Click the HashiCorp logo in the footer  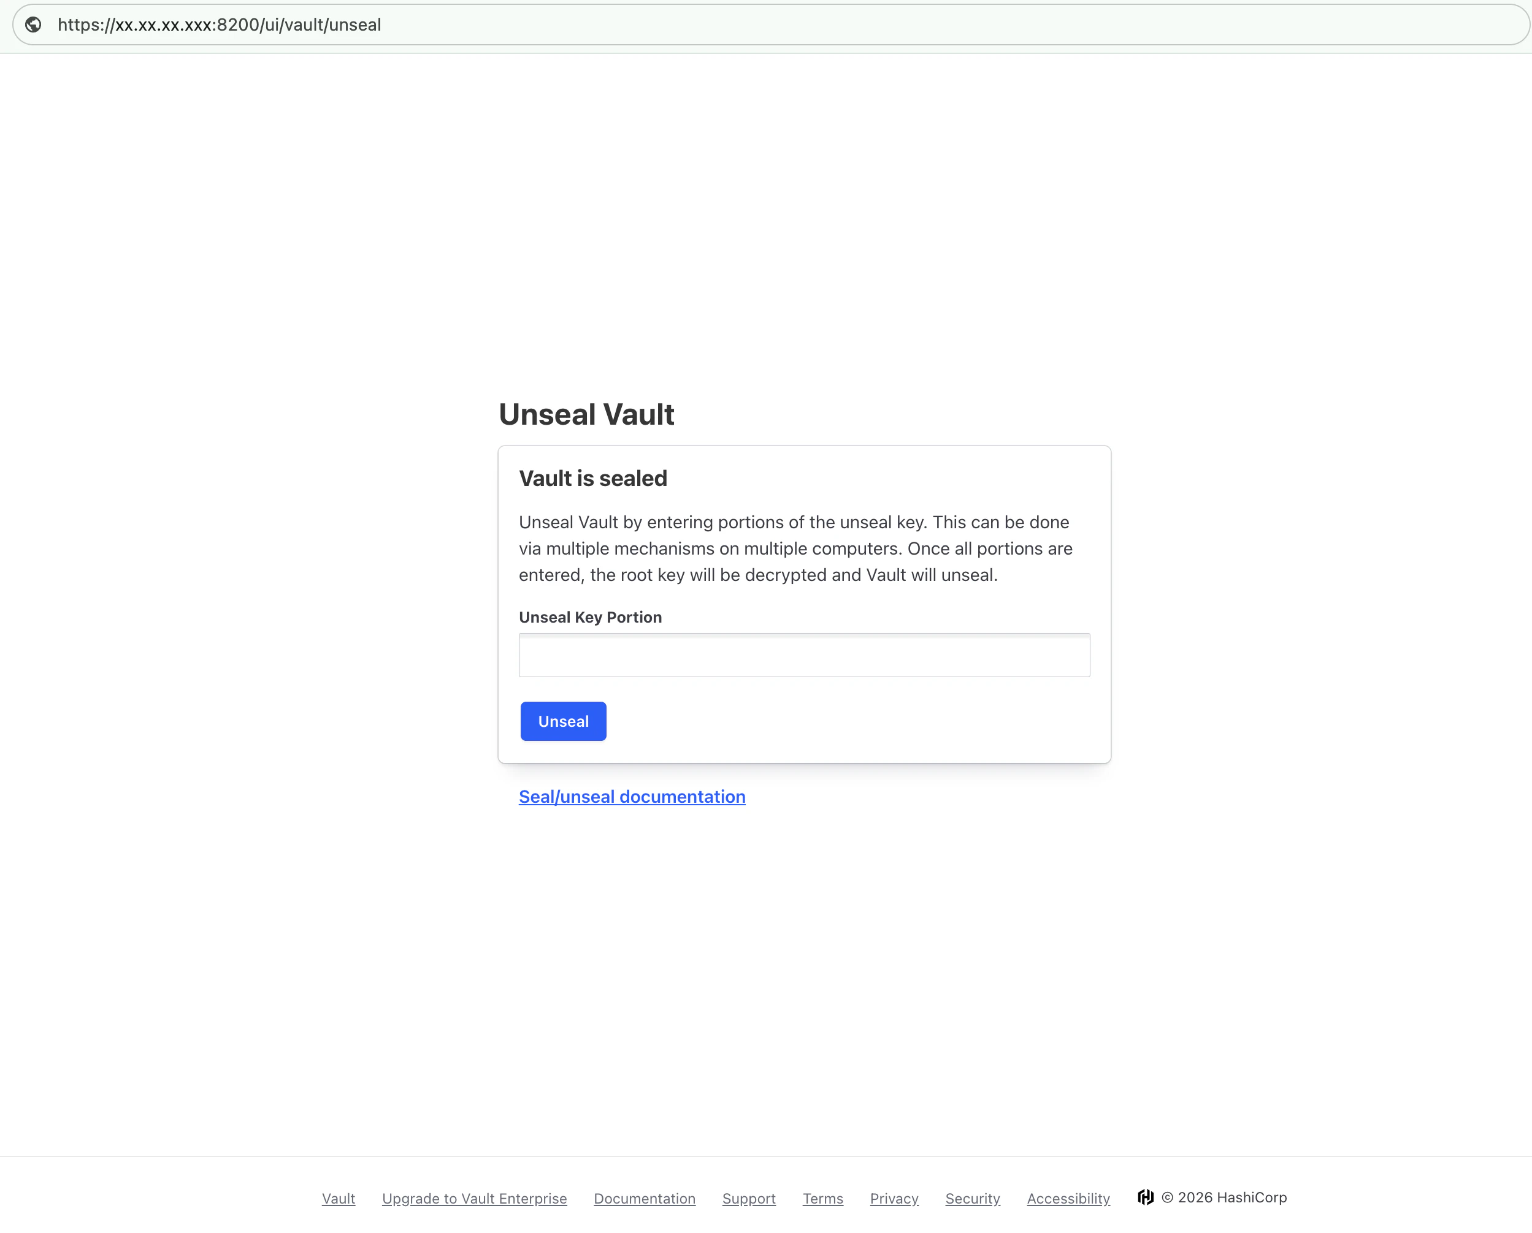click(1145, 1197)
